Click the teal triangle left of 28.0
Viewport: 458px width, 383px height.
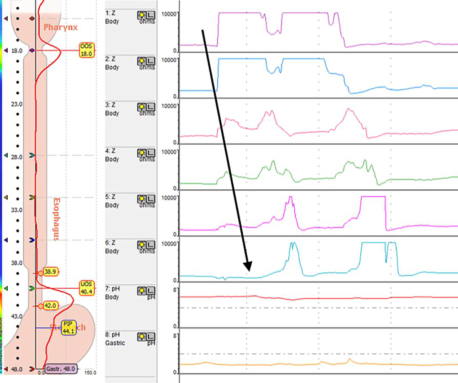6,155
